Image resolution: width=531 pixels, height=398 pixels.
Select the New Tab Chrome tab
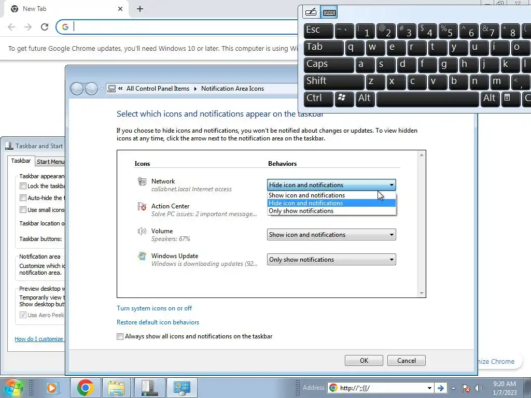[x=66, y=9]
